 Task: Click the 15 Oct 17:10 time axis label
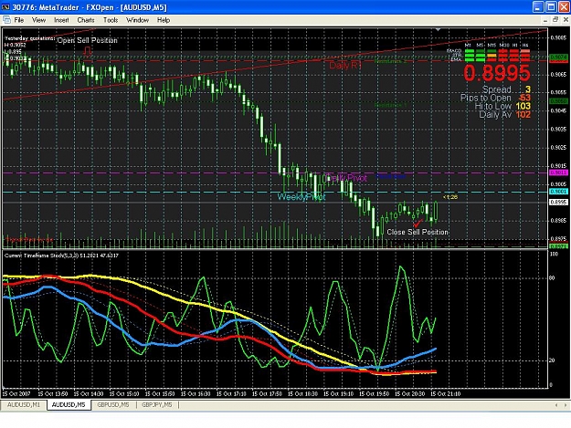pos(231,393)
